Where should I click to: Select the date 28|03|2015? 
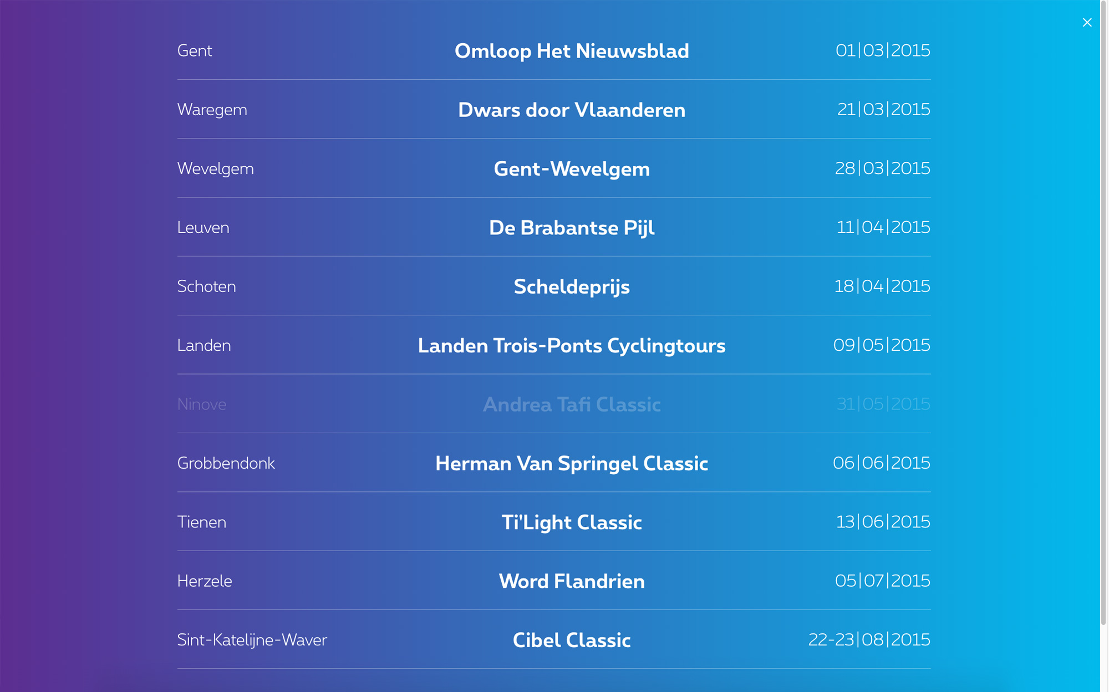[x=882, y=168]
